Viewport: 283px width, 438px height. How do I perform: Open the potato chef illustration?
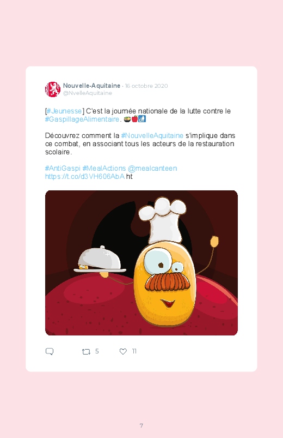(x=141, y=263)
